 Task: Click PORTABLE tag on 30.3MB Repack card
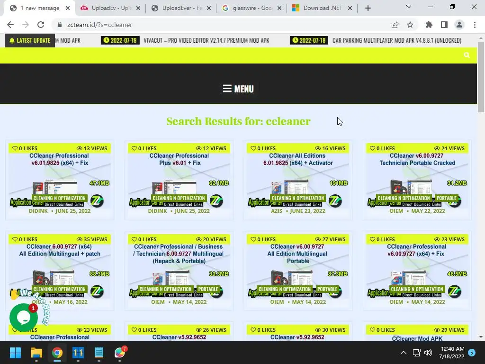click(x=208, y=289)
